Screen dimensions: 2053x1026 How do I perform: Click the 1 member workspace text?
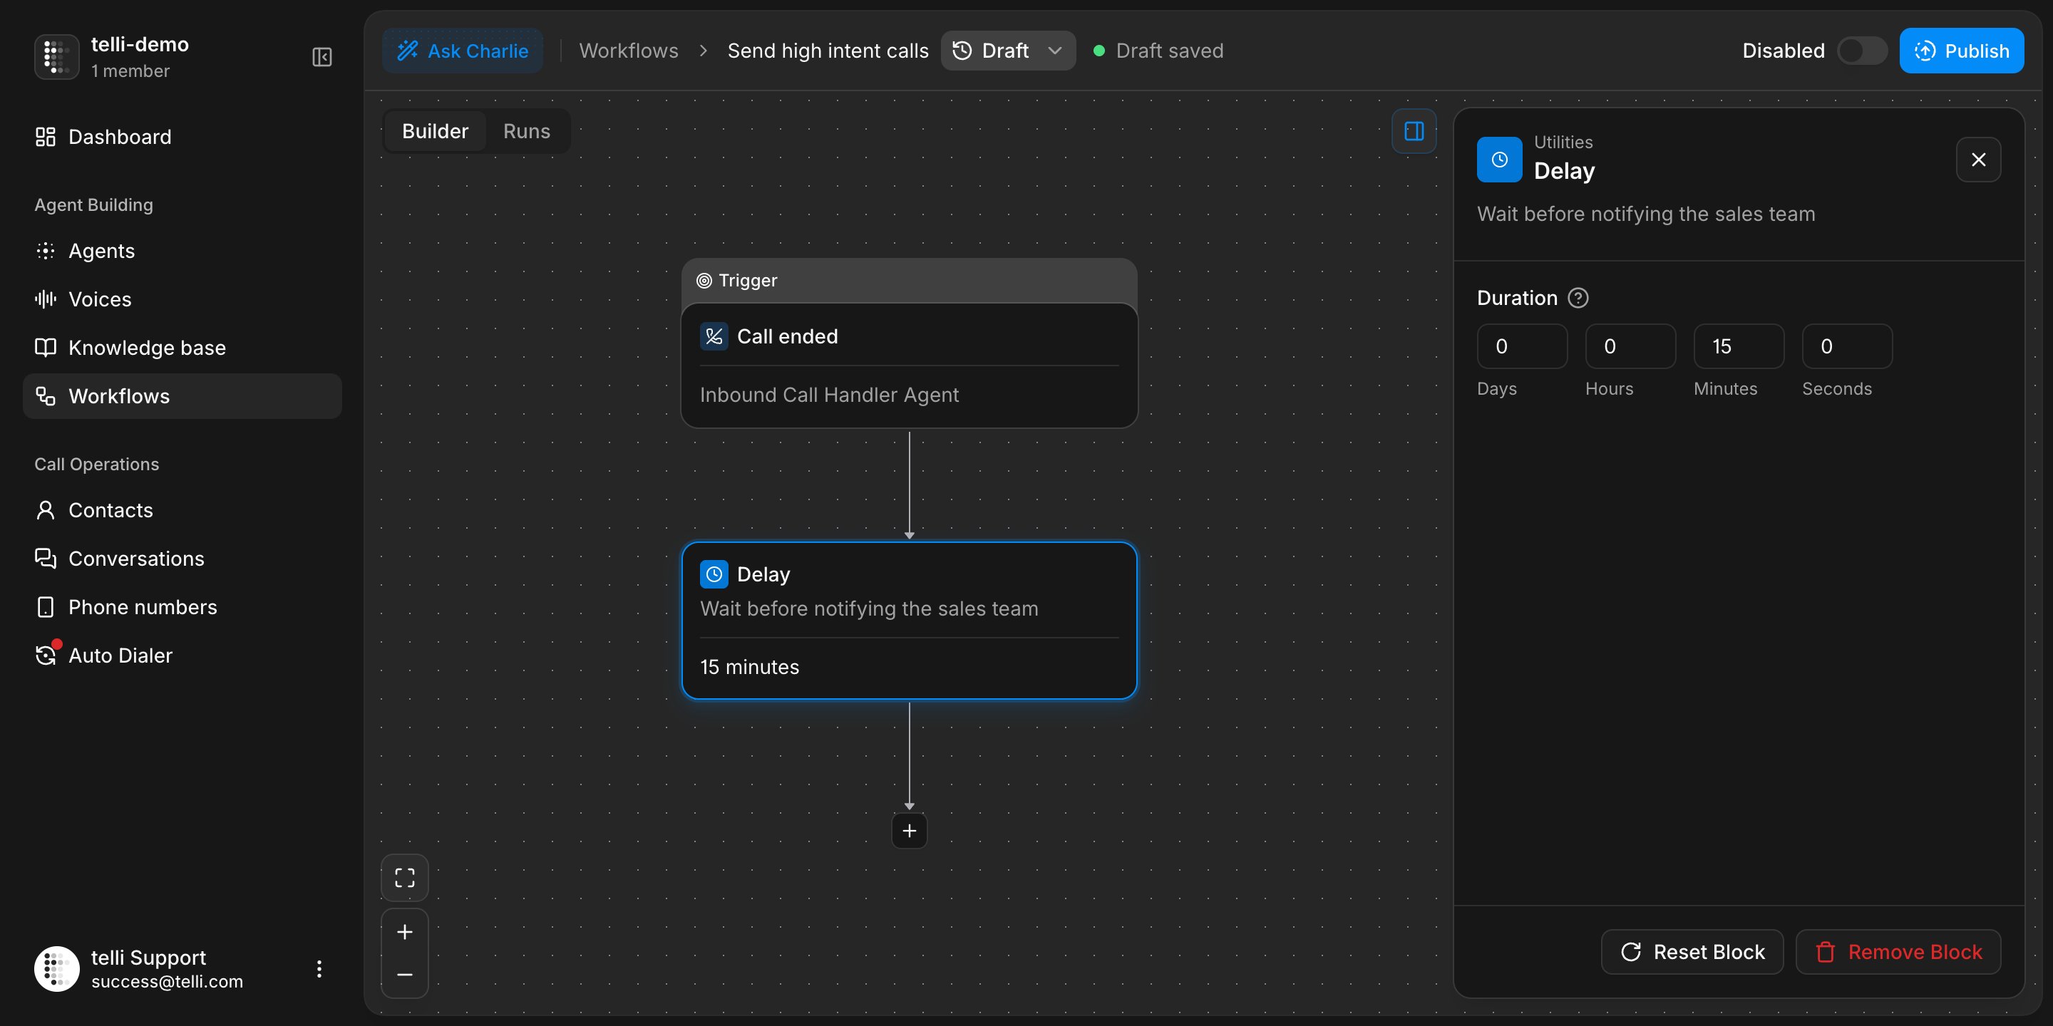tap(130, 71)
